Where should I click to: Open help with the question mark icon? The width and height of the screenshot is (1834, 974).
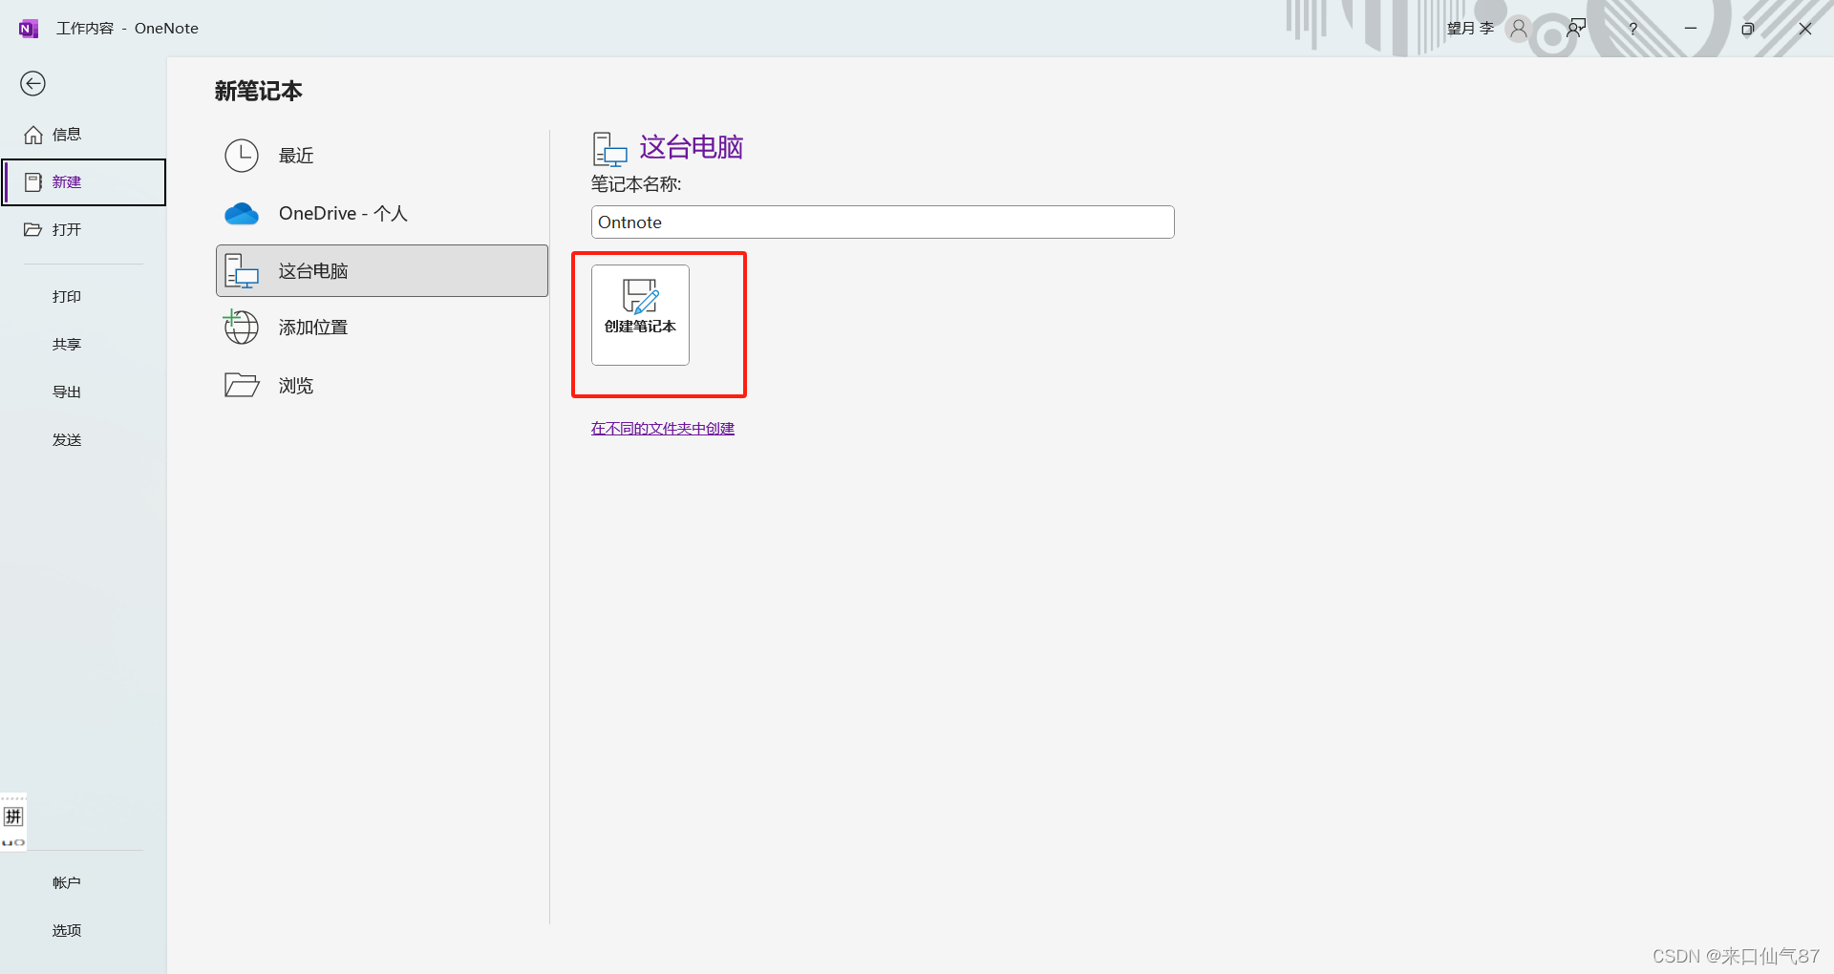1633,29
